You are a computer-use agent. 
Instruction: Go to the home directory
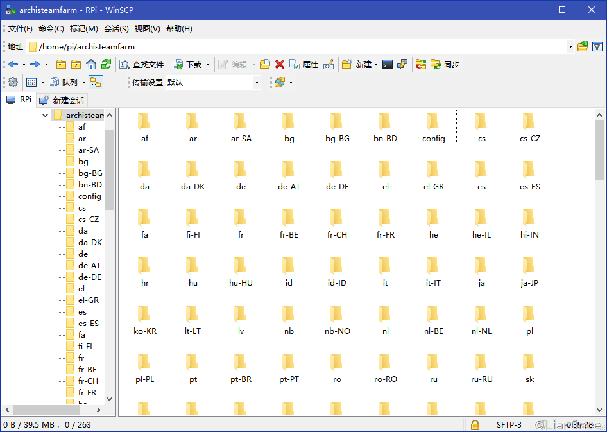91,64
